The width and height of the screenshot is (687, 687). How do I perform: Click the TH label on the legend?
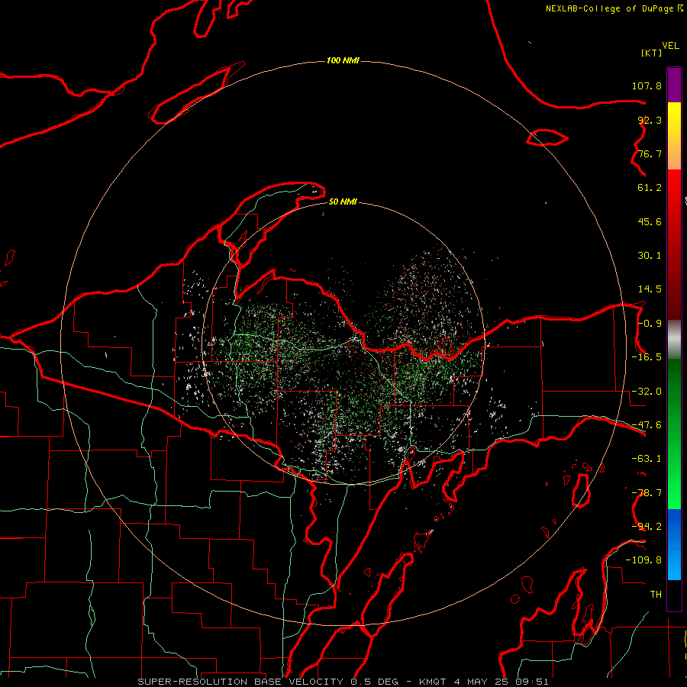click(656, 595)
